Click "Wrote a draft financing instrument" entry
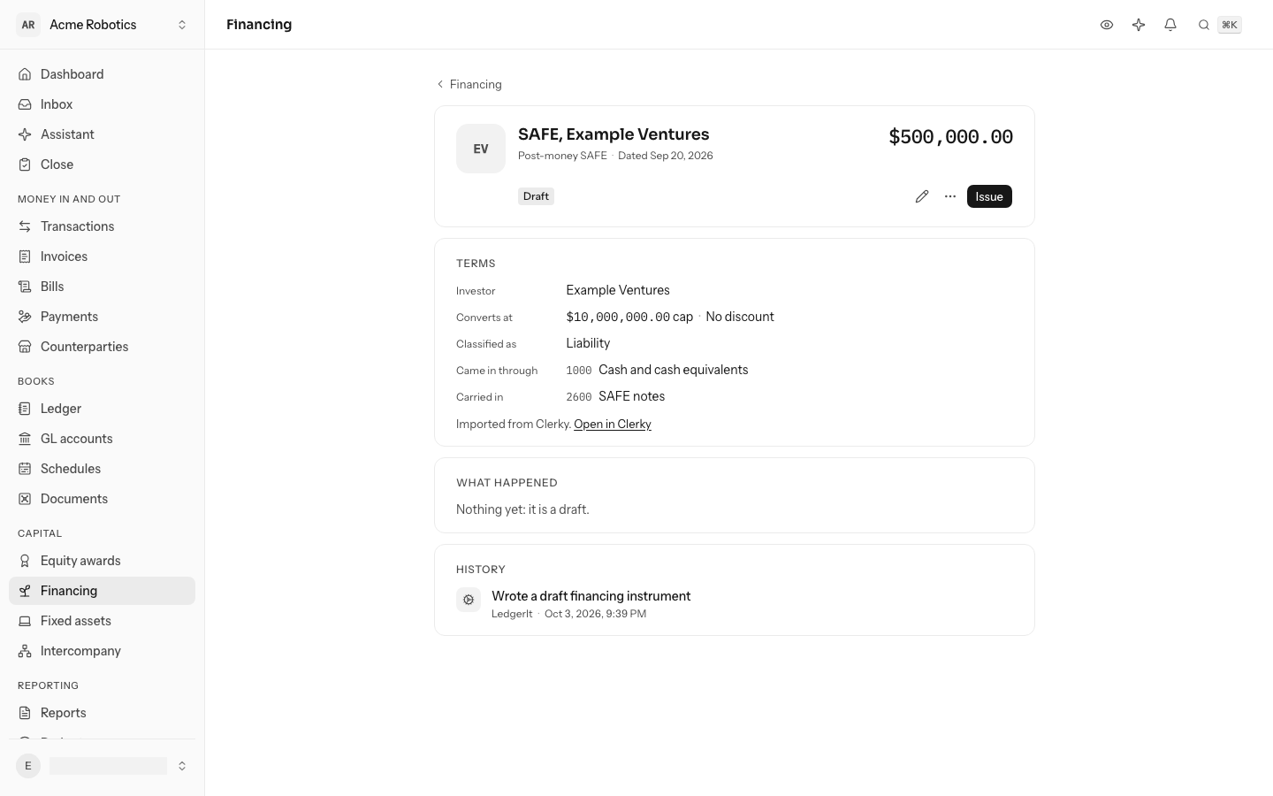The image size is (1273, 796). (x=591, y=596)
